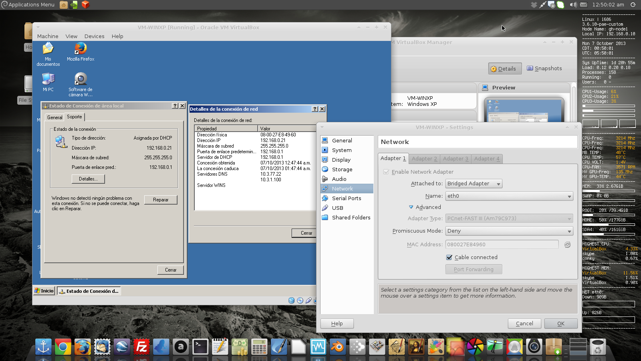Image resolution: width=641 pixels, height=361 pixels.
Task: Open Snapshots in VirtualBox Manager
Action: [x=544, y=69]
